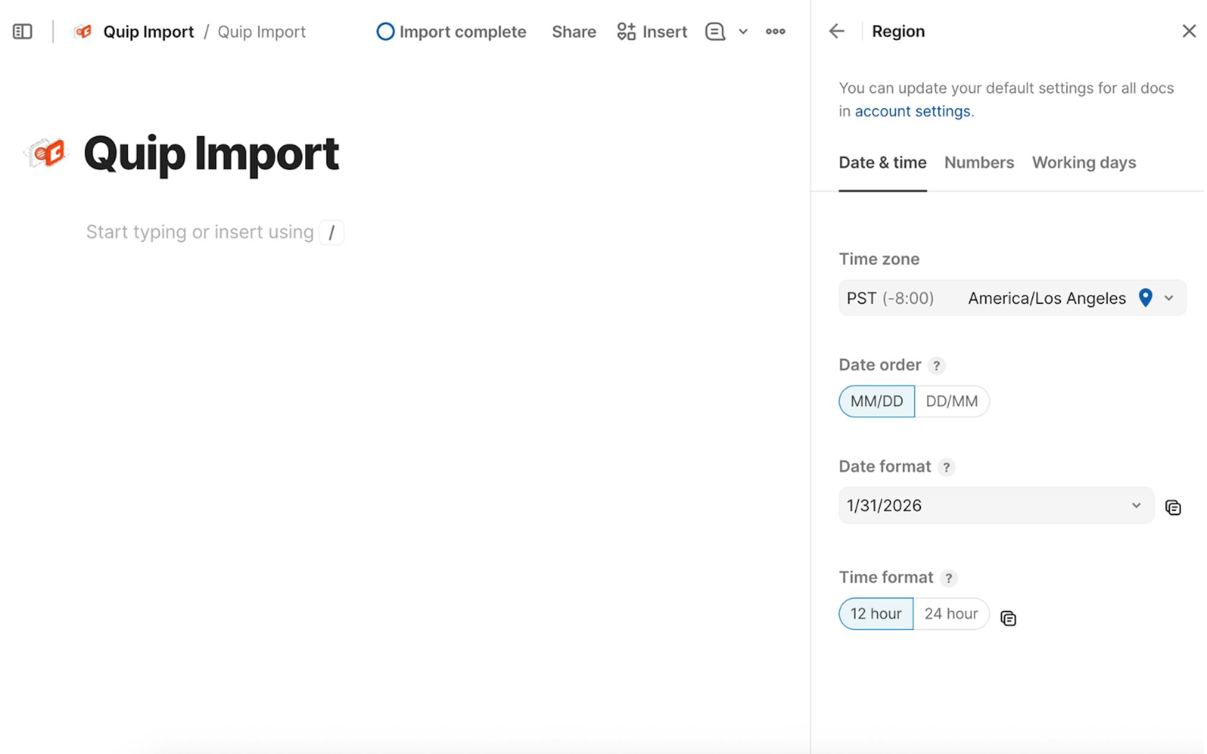This screenshot has height=754, width=1207.
Task: Toggle the sidebar panel icon
Action: (22, 31)
